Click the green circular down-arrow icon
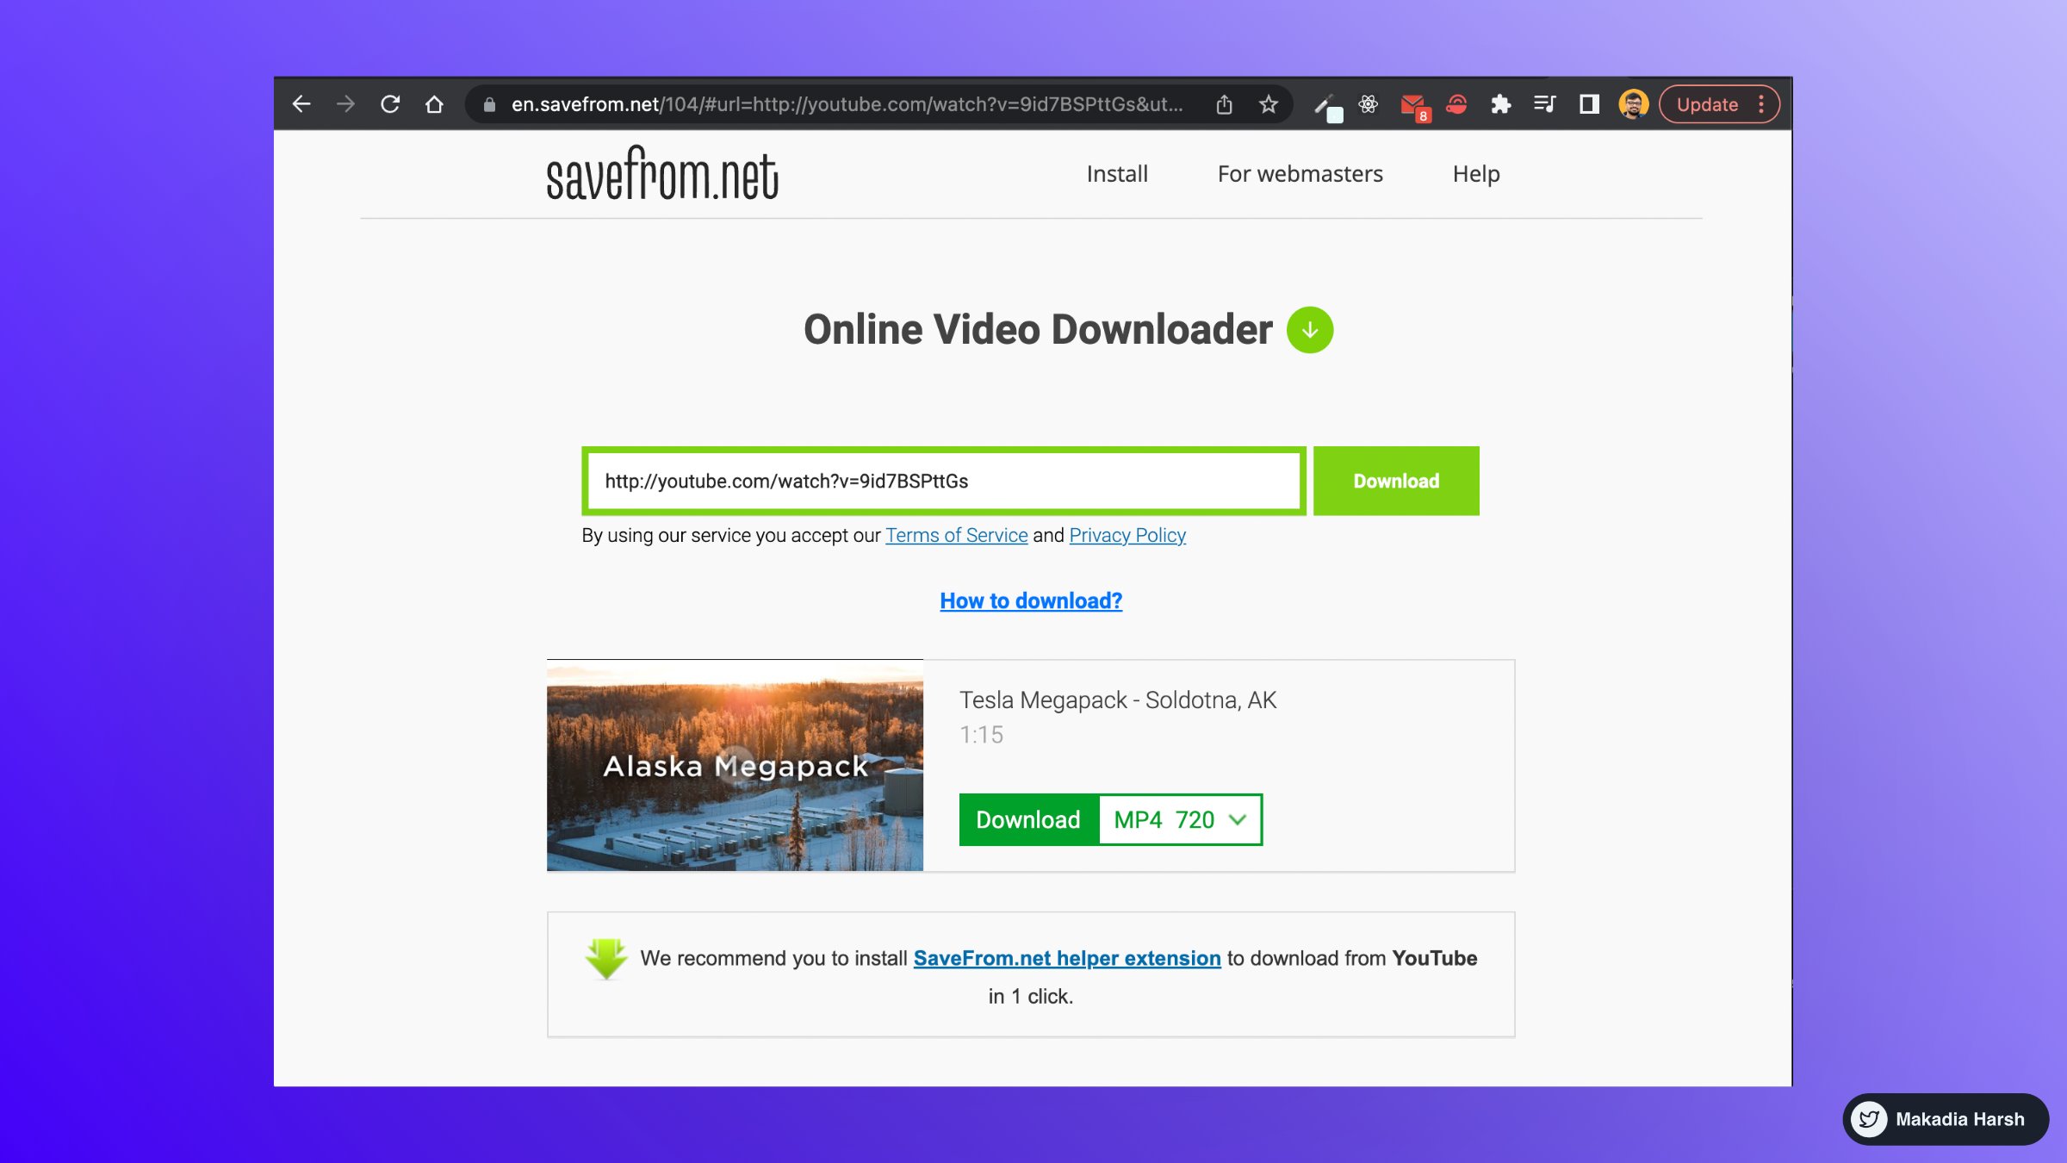 (x=1309, y=330)
